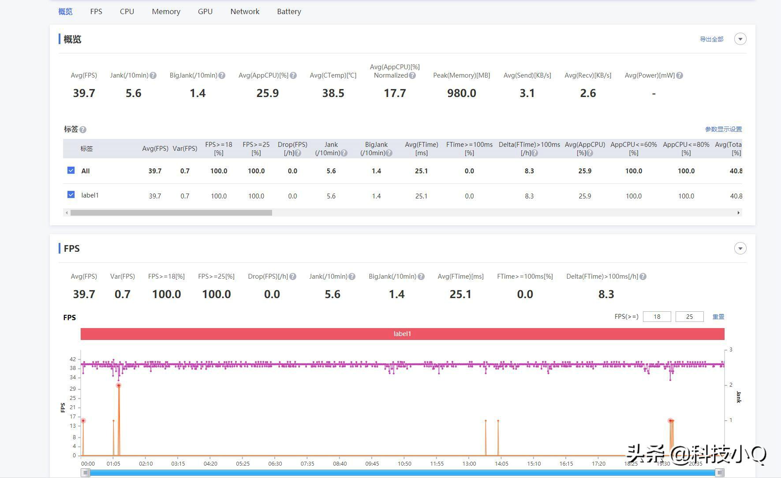Click the jank marker at 00:00
The height and width of the screenshot is (478, 781).
[83, 421]
